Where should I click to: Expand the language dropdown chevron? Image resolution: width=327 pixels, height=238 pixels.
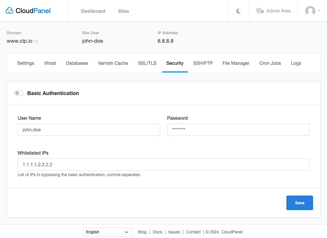[x=127, y=232]
